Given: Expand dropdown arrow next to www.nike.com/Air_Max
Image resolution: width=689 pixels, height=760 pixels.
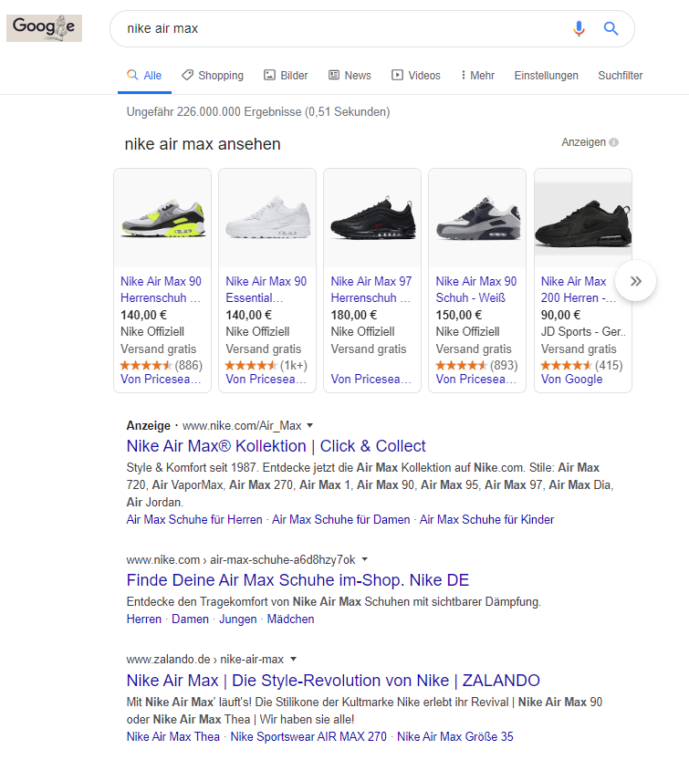Looking at the screenshot, I should point(310,425).
